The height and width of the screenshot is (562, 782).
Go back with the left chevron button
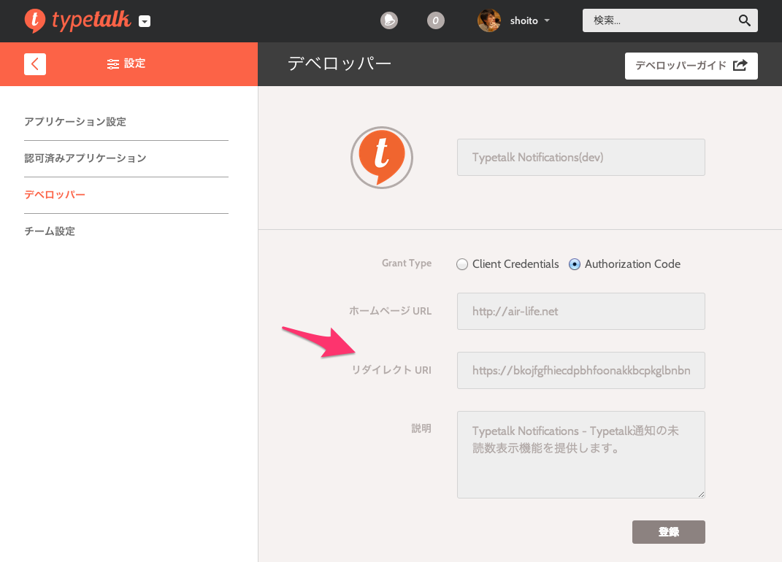click(35, 63)
